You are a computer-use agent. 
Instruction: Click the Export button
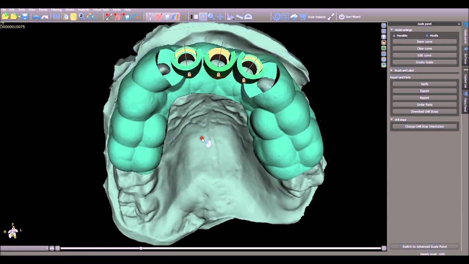click(424, 91)
